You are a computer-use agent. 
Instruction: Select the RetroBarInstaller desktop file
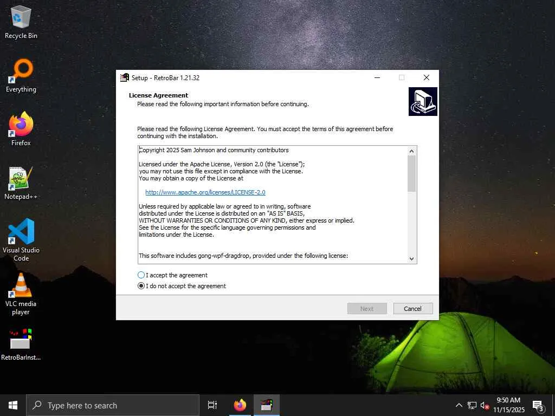pyautogui.click(x=21, y=344)
